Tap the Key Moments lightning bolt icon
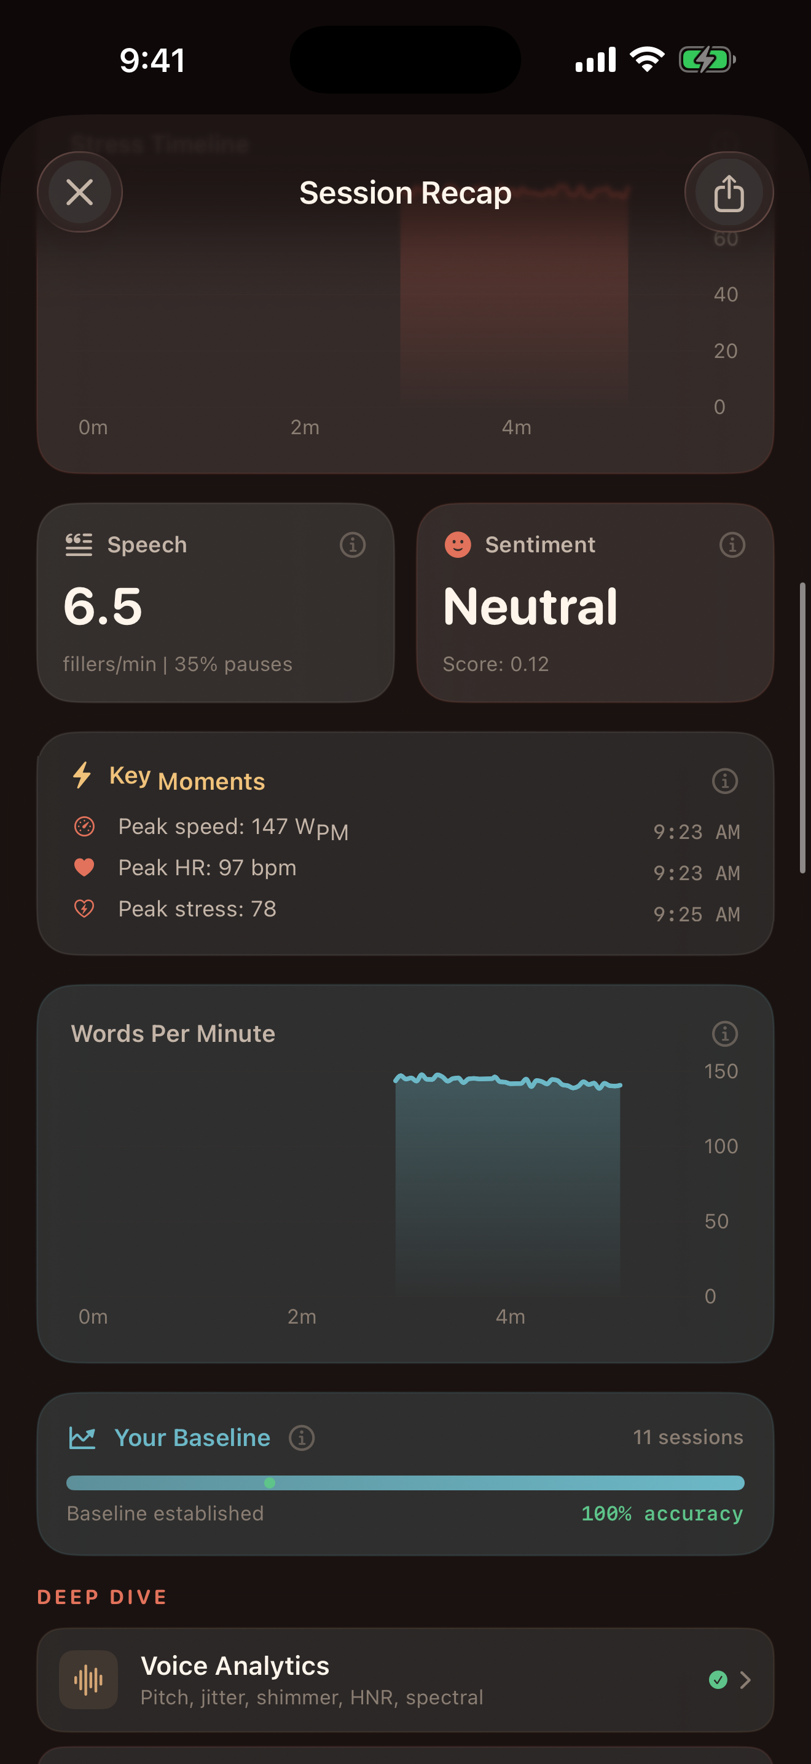The height and width of the screenshot is (1764, 811). (x=83, y=776)
